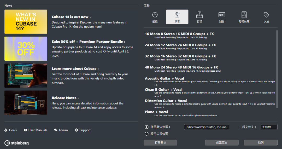
Task: Select the 录音 microphone icon category
Action: 177,15
